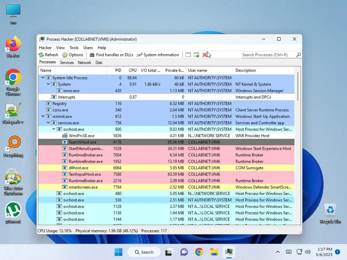This screenshot has width=347, height=260.
Task: Sort by the PID column header
Action: pos(115,70)
